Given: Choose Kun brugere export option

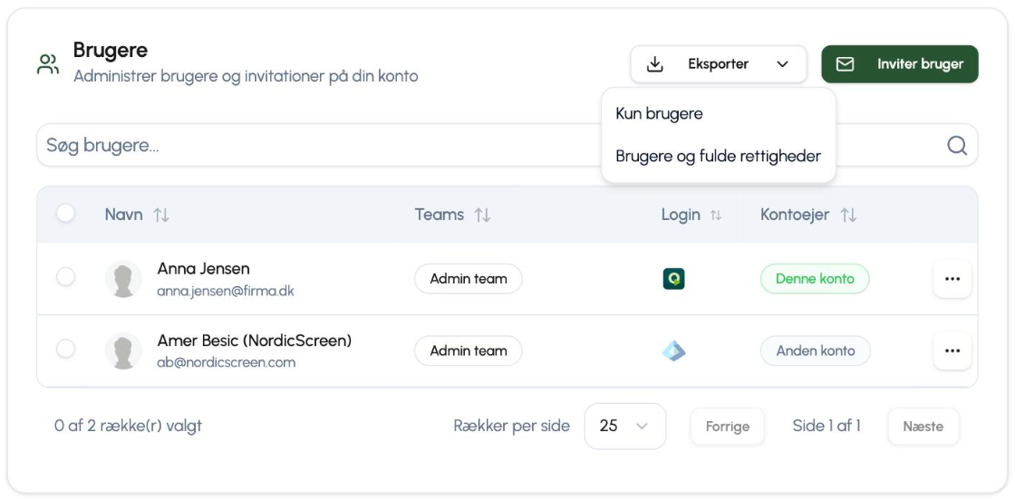Looking at the screenshot, I should (x=659, y=114).
